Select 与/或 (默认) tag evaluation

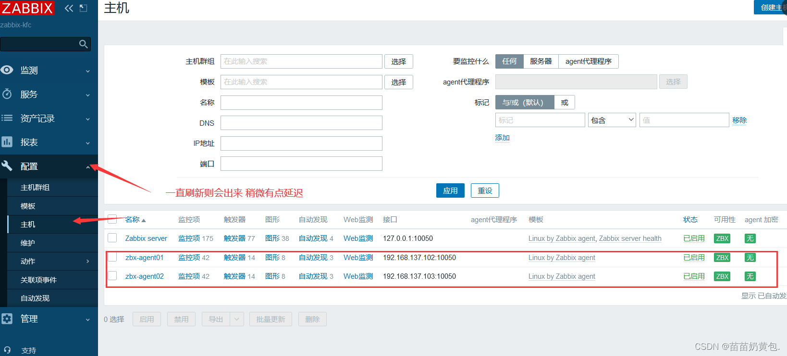coord(525,102)
